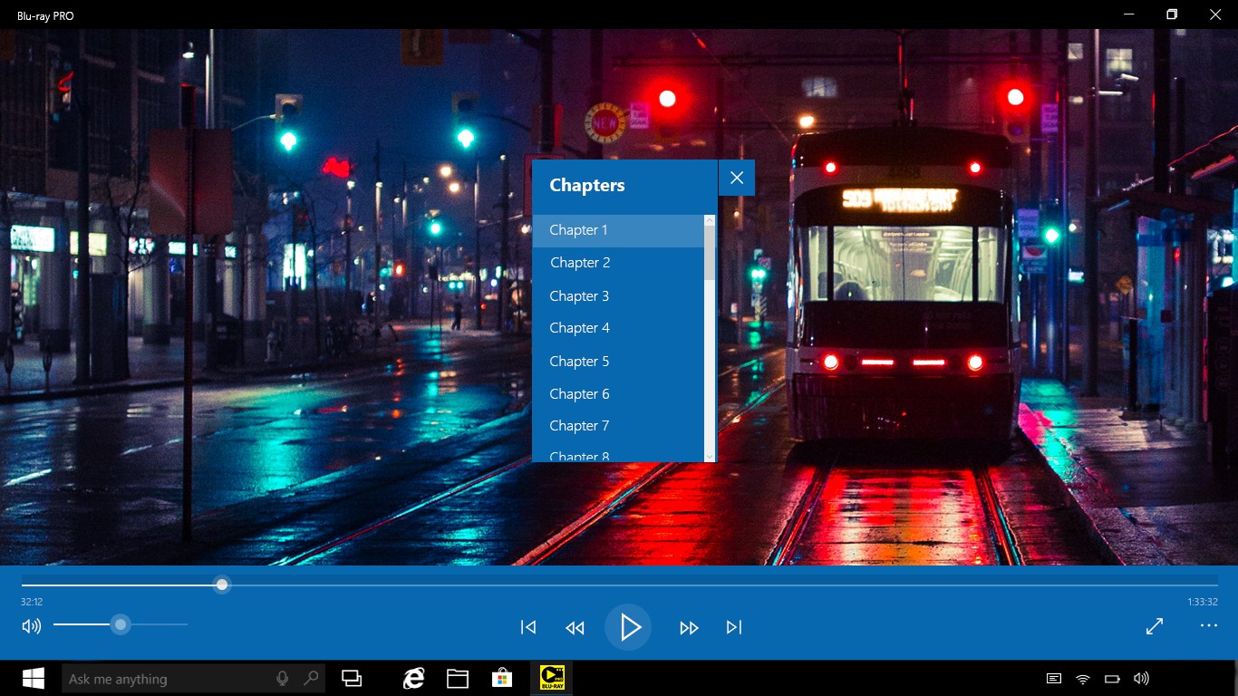Enable Task View on the taskbar
This screenshot has height=696, width=1238.
click(x=352, y=678)
